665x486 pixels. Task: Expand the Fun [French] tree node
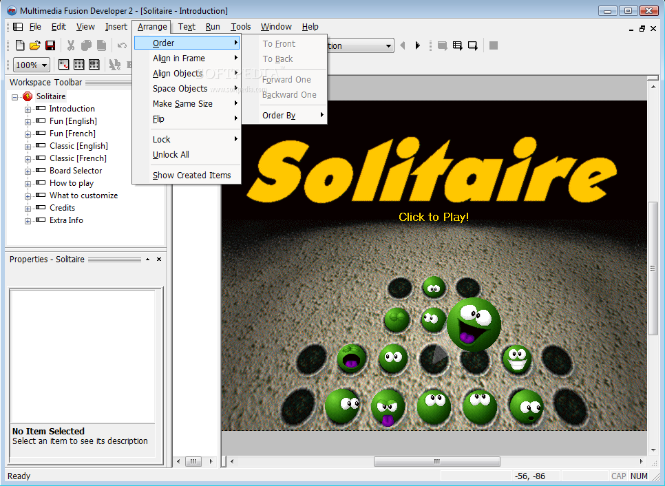coord(28,134)
